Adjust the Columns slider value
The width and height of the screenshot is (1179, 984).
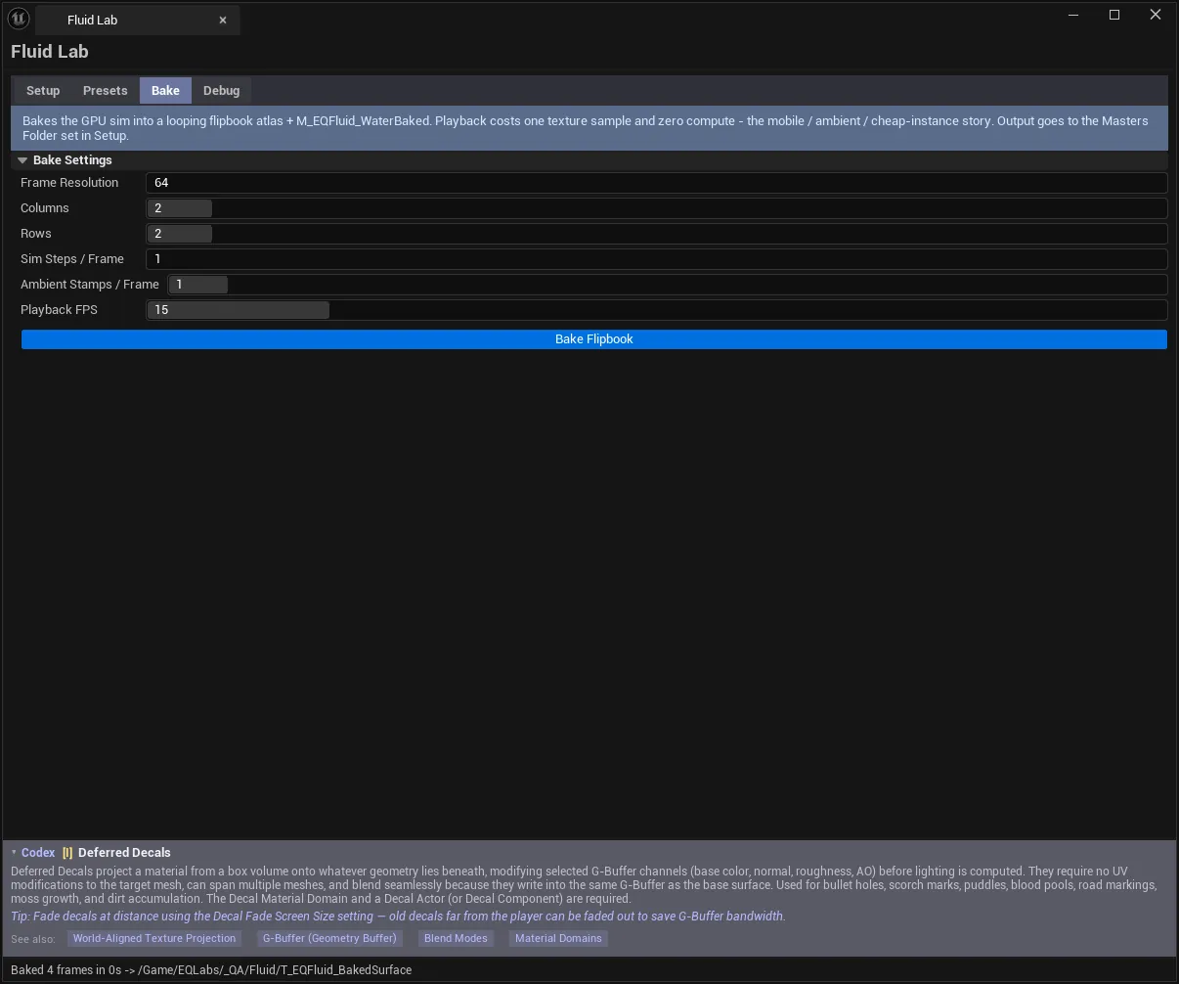tap(656, 208)
